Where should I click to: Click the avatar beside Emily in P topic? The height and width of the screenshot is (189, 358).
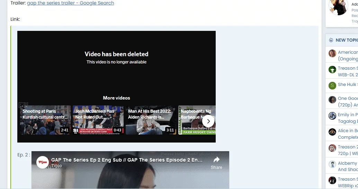[332, 115]
